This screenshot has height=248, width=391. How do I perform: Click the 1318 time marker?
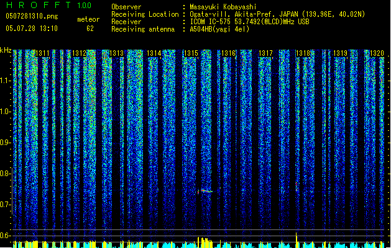point(303,53)
